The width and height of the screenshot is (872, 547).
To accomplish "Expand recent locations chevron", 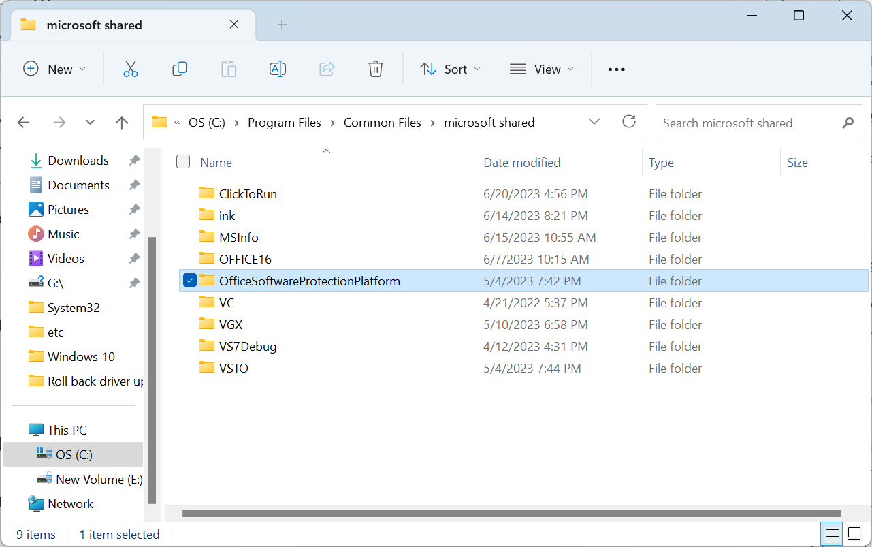I will 91,123.
